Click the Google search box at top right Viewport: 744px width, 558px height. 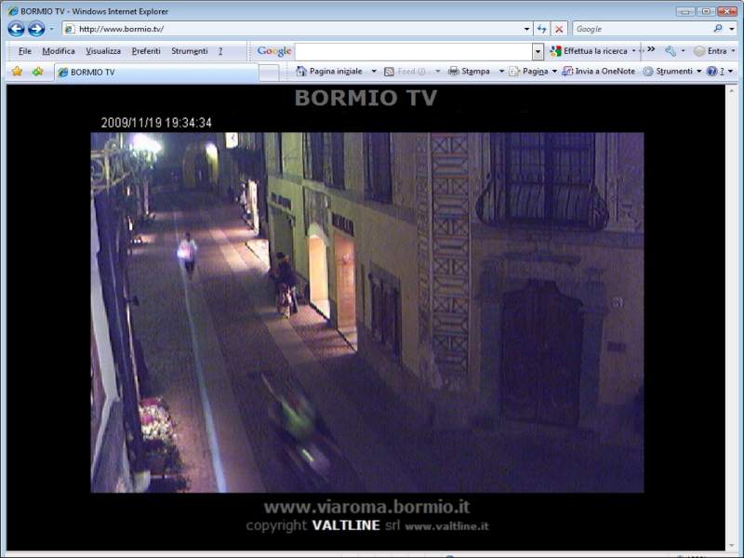(x=643, y=29)
